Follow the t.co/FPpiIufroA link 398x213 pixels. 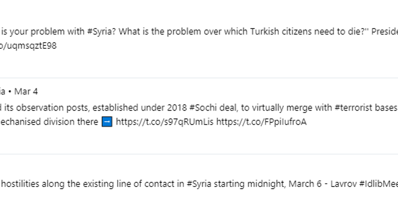262,122
